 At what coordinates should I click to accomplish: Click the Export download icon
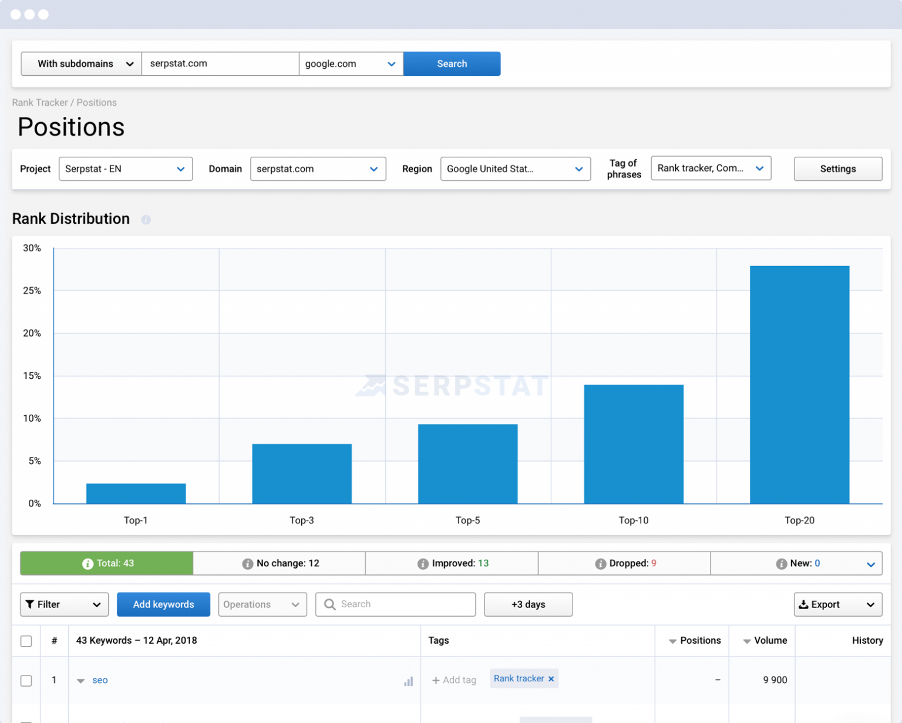tap(804, 604)
